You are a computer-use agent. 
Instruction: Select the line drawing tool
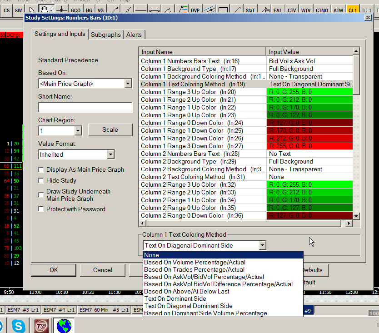pos(115,10)
